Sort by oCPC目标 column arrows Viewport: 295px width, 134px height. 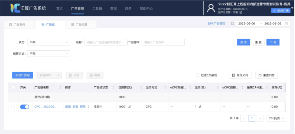coord(242,87)
